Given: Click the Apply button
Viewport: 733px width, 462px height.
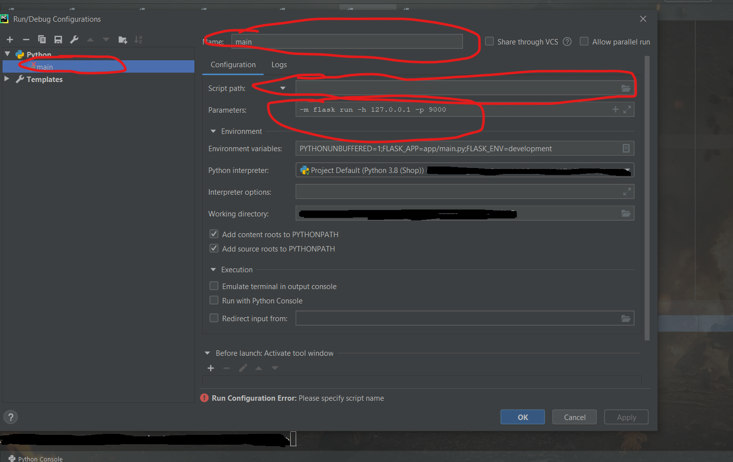Looking at the screenshot, I should (x=626, y=417).
